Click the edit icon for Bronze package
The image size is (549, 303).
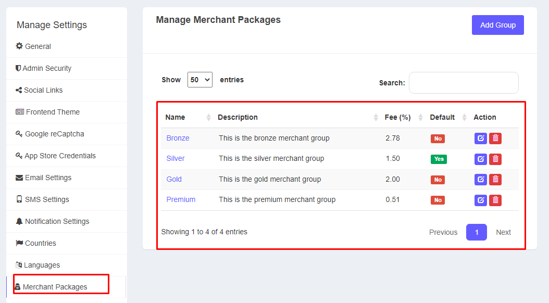pyautogui.click(x=480, y=138)
